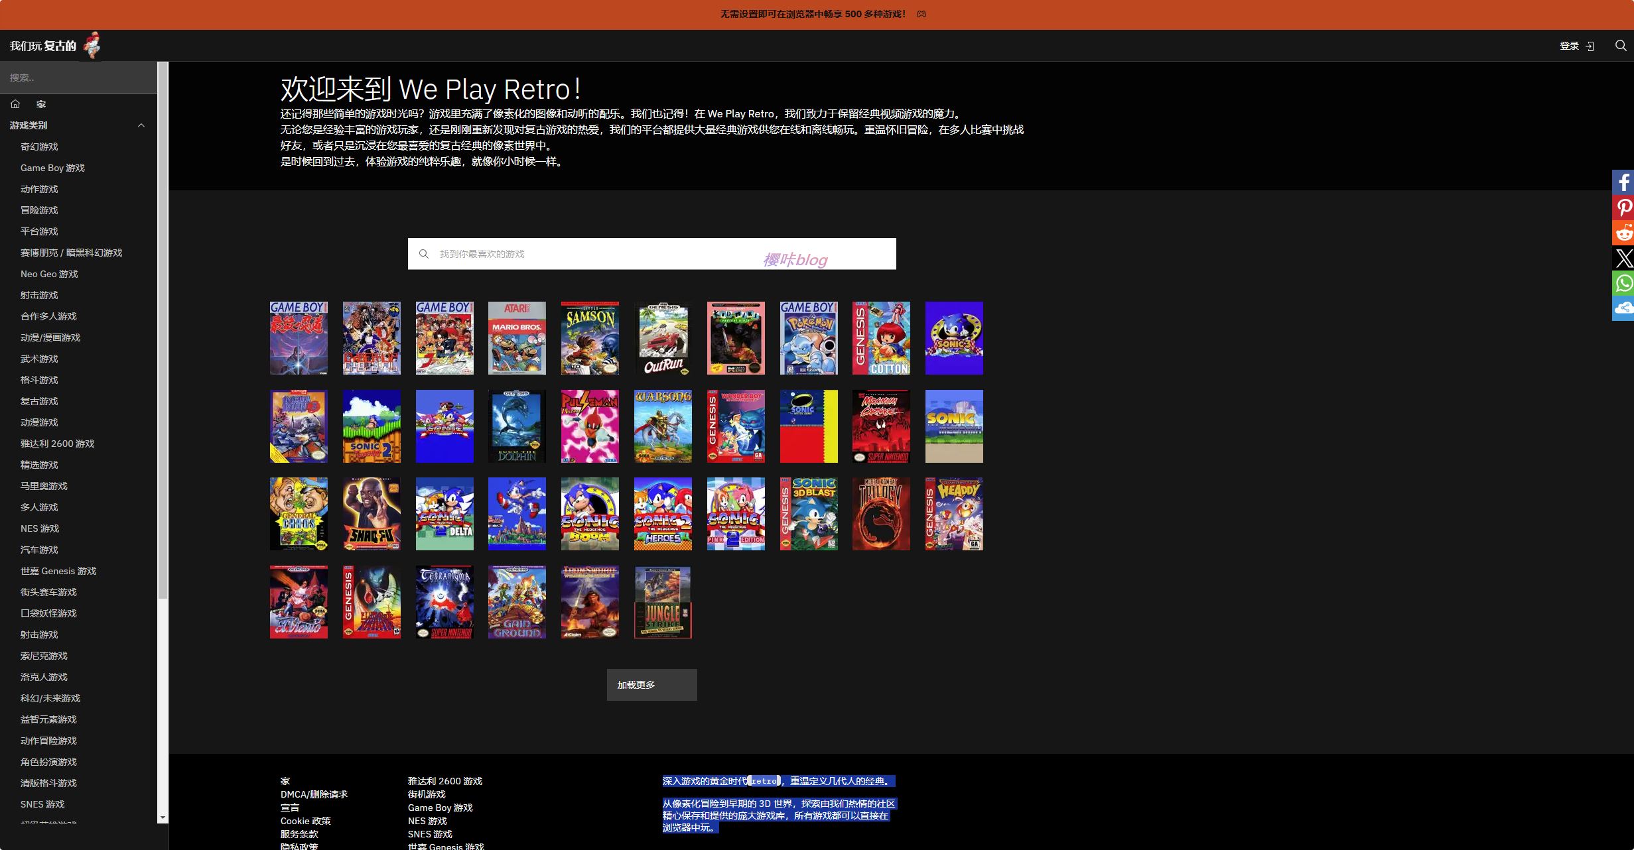Click the footer 雅达利 2600 游戏 link
The image size is (1634, 850).
coord(445,781)
